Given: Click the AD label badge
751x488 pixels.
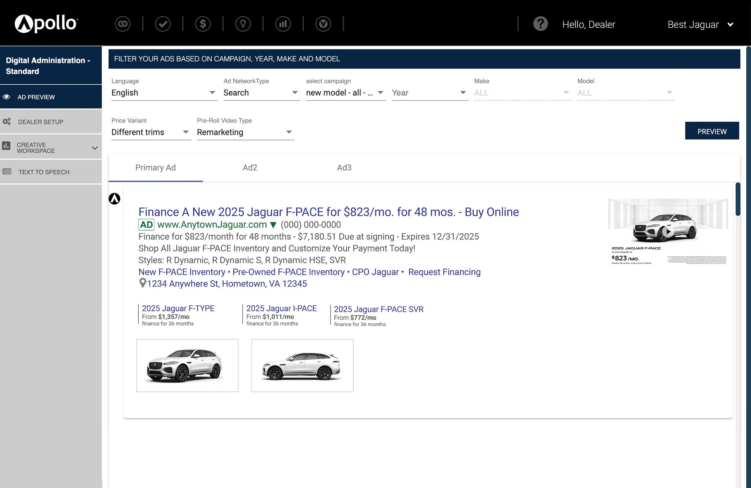Looking at the screenshot, I should tap(146, 225).
